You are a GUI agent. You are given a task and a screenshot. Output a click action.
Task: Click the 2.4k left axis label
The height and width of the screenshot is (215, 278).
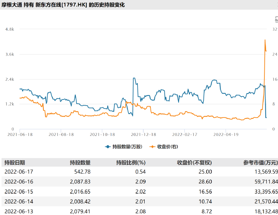[10, 79]
